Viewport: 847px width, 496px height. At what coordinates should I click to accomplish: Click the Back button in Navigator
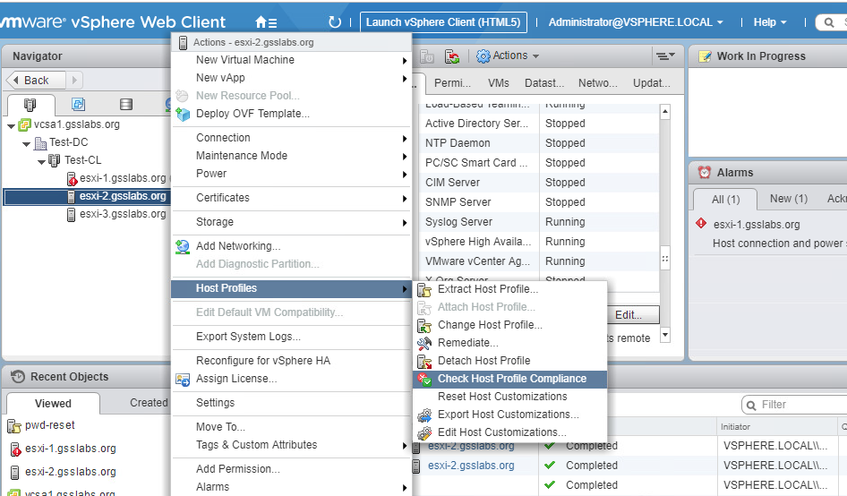coord(36,81)
